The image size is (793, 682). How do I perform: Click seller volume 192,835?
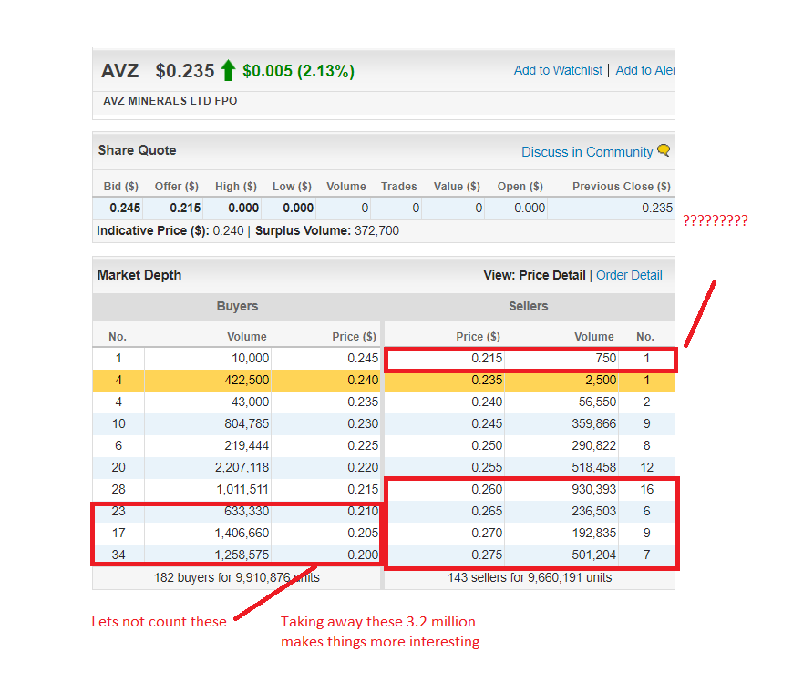tap(594, 533)
